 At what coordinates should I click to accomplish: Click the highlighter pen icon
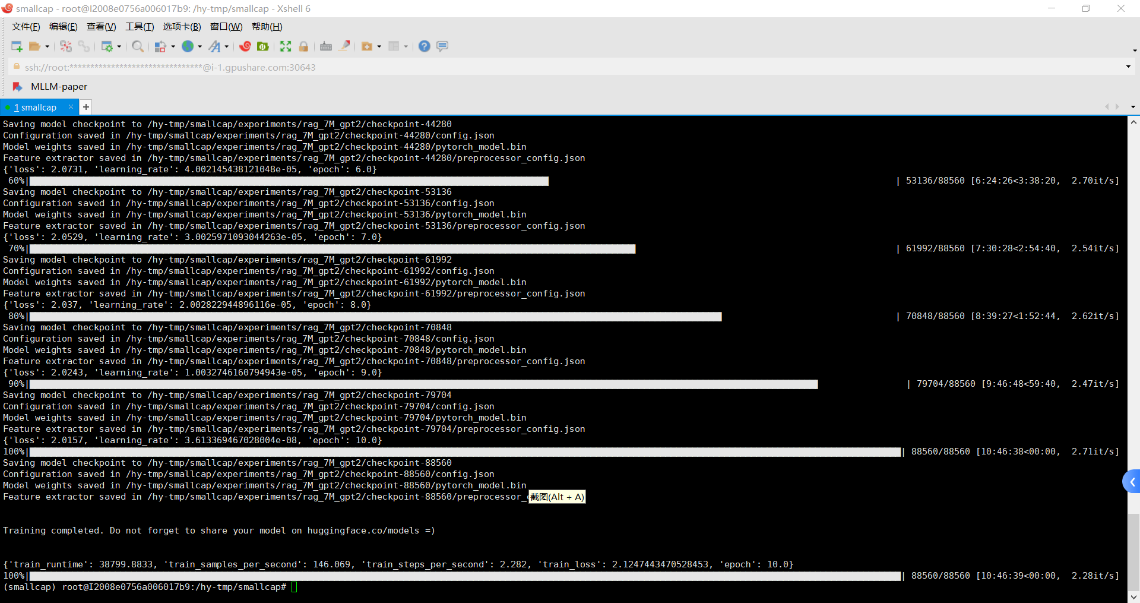(344, 46)
